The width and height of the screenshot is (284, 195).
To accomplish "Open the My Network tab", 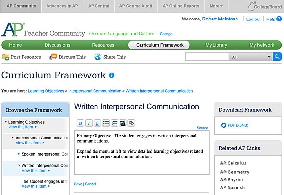I will pos(262,45).
